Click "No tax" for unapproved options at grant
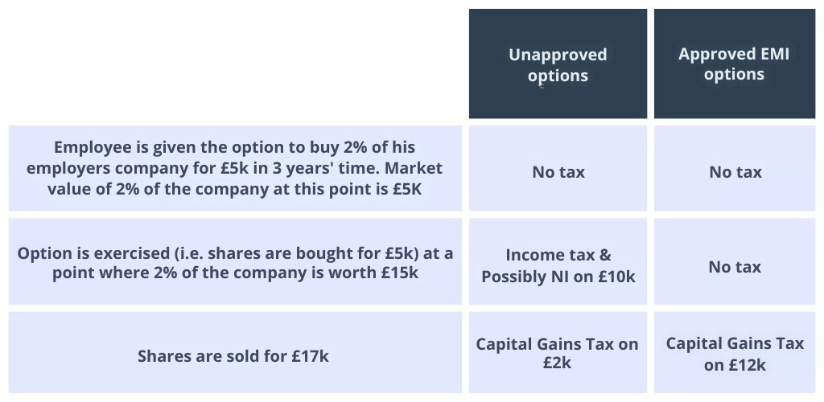This screenshot has width=824, height=402. click(x=558, y=172)
